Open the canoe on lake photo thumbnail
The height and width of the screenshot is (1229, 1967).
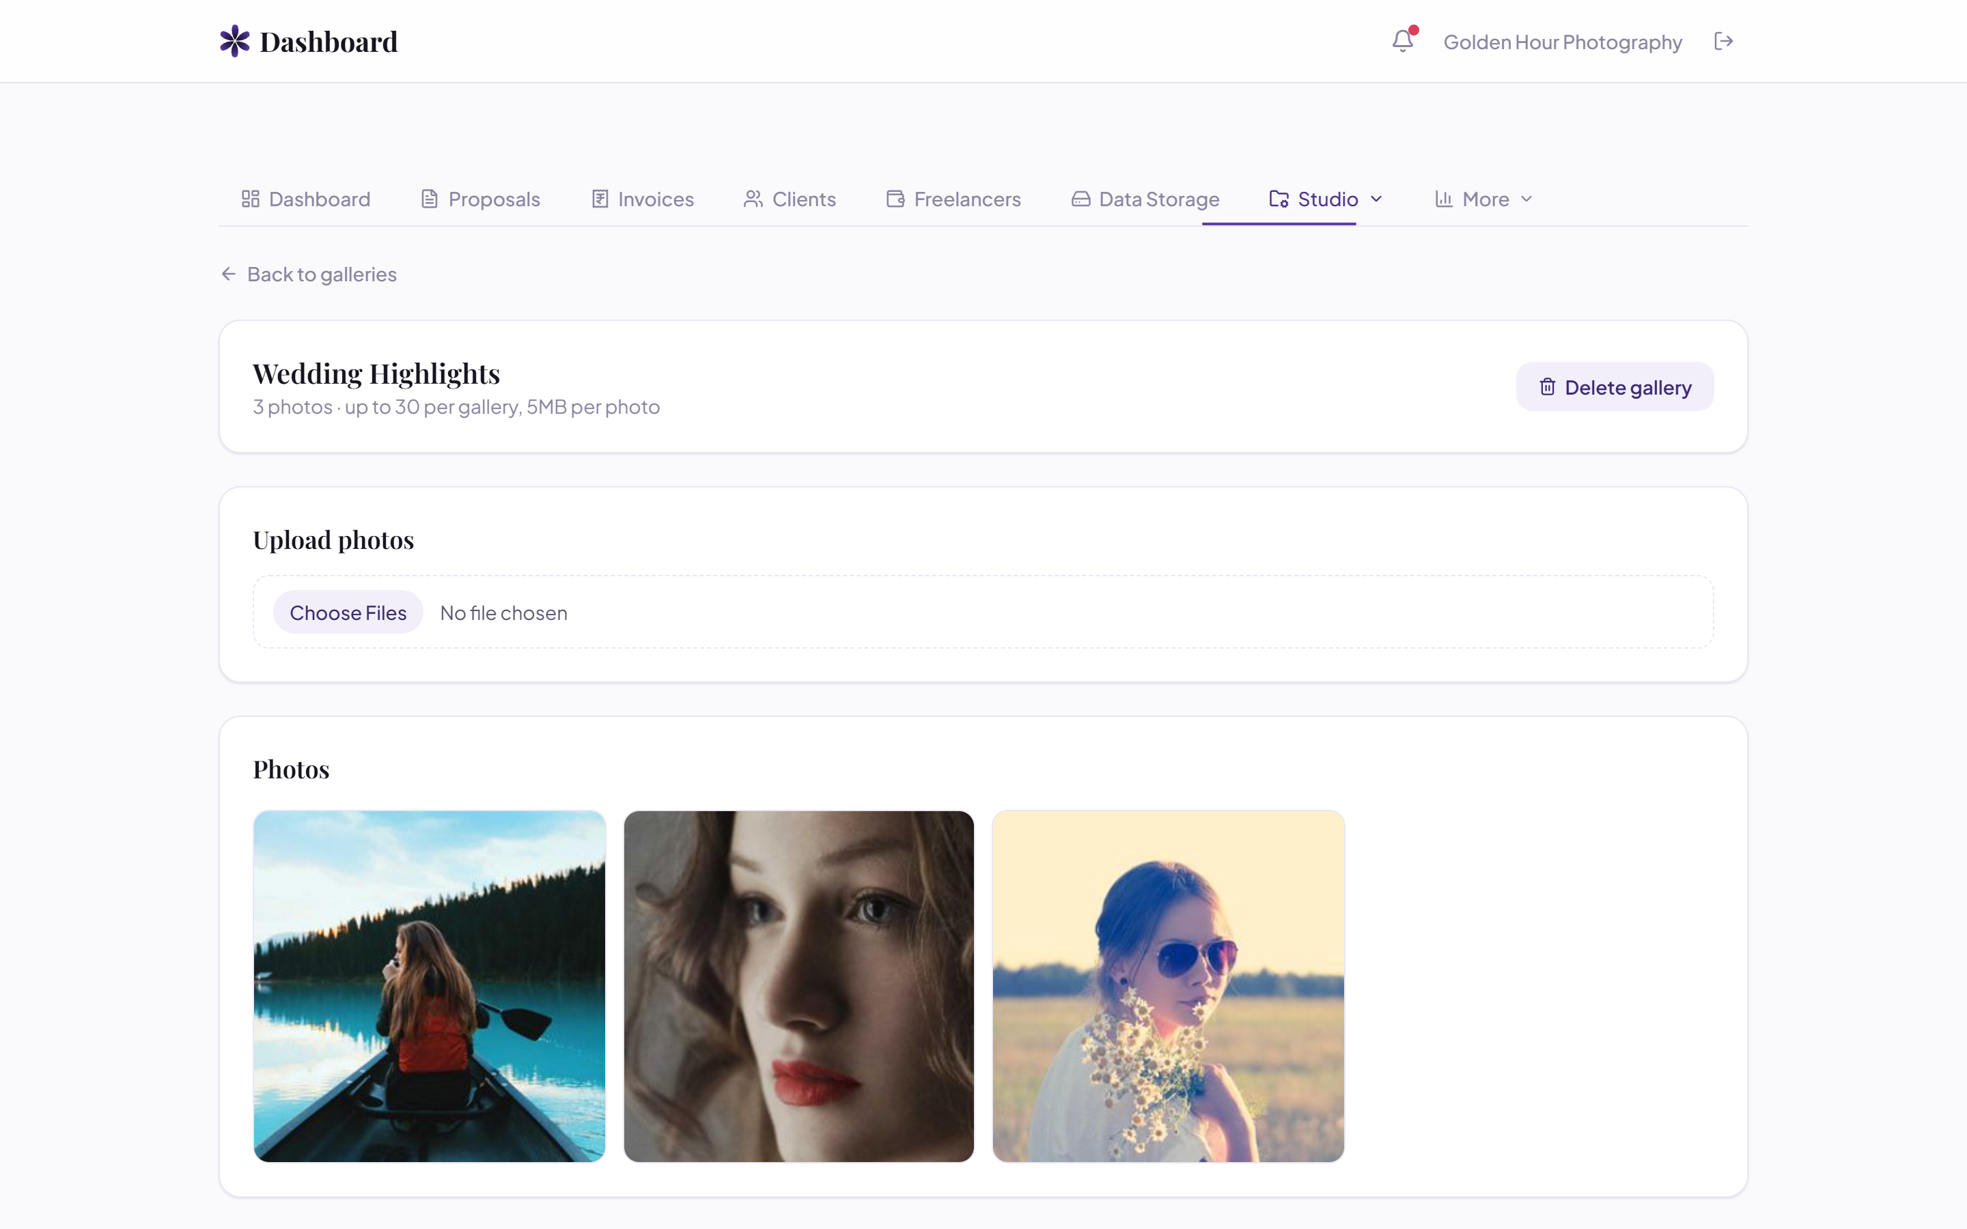429,986
